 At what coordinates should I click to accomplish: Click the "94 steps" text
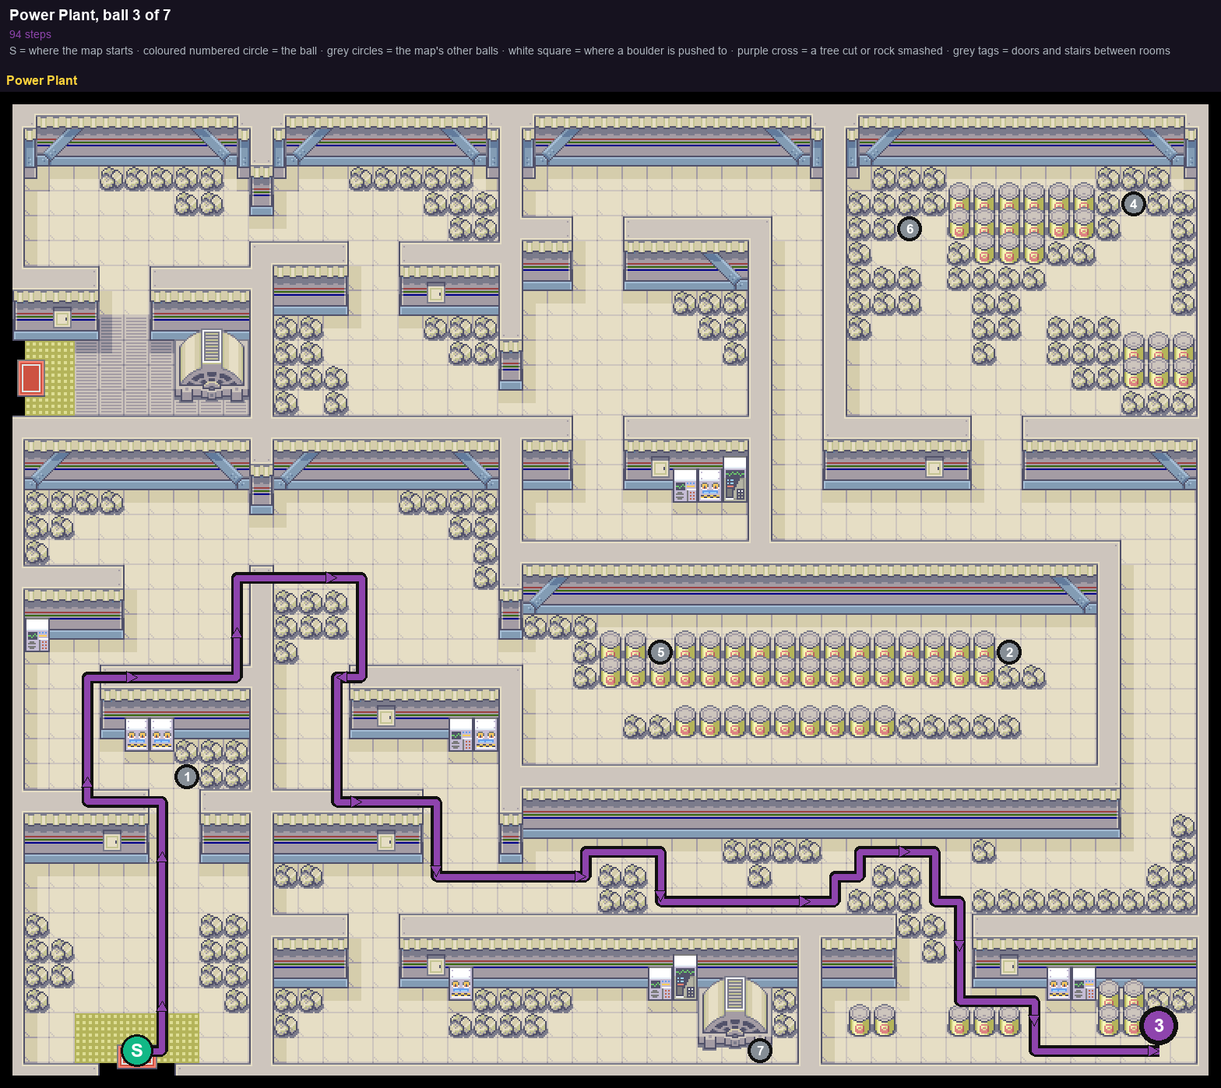point(30,34)
